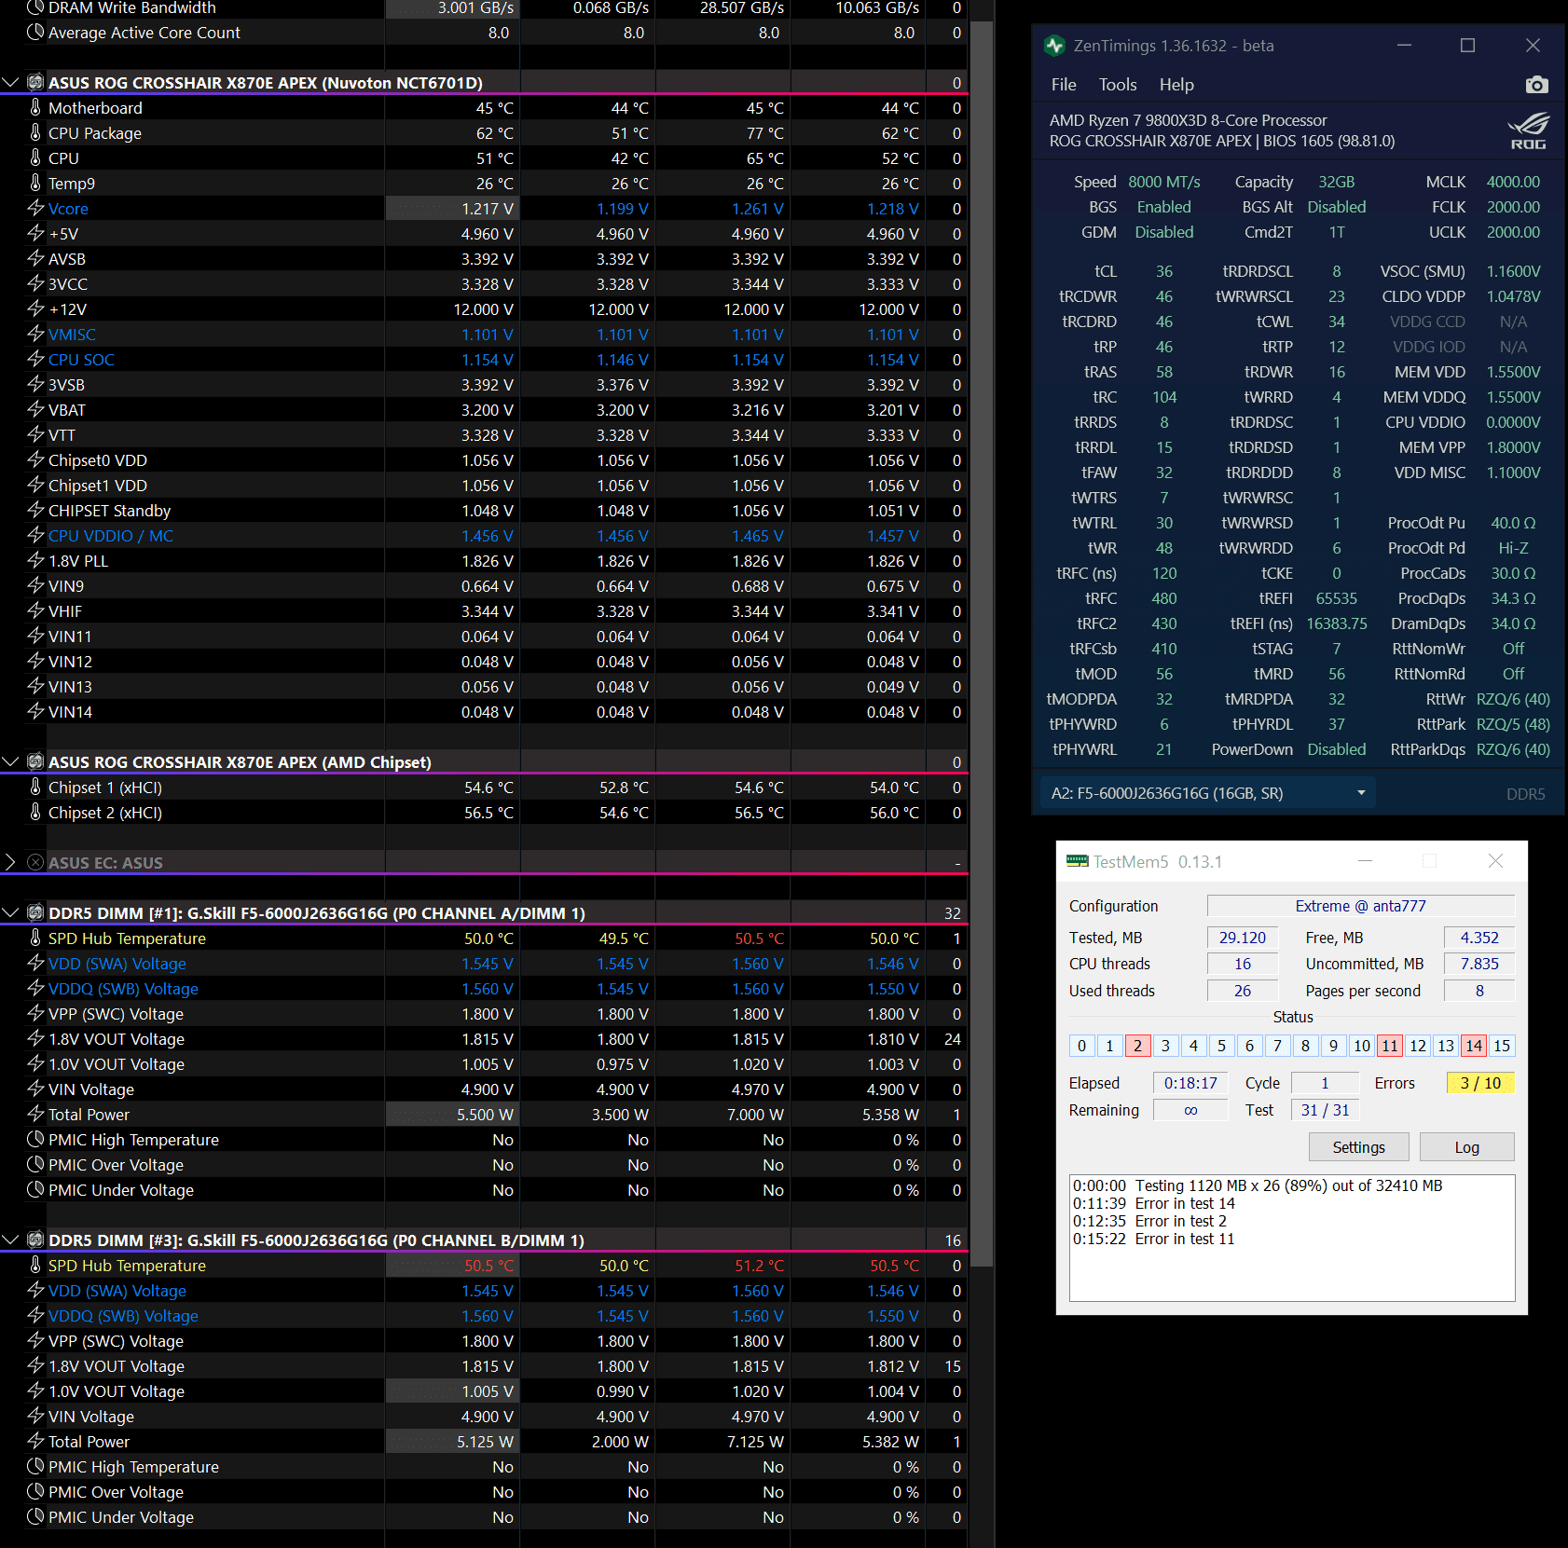The image size is (1568, 1548).
Task: Collapse the DDR5 DIMM [#3] group
Action: click(x=10, y=1240)
